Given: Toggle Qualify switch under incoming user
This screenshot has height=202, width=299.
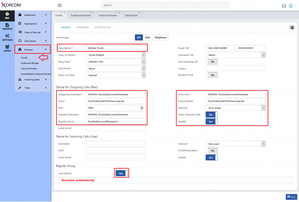Looking at the screenshot, I should click(x=212, y=157).
